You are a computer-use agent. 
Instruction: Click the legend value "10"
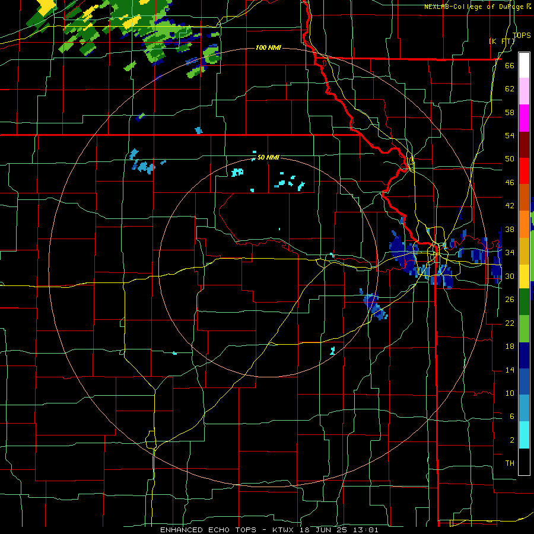pos(510,393)
